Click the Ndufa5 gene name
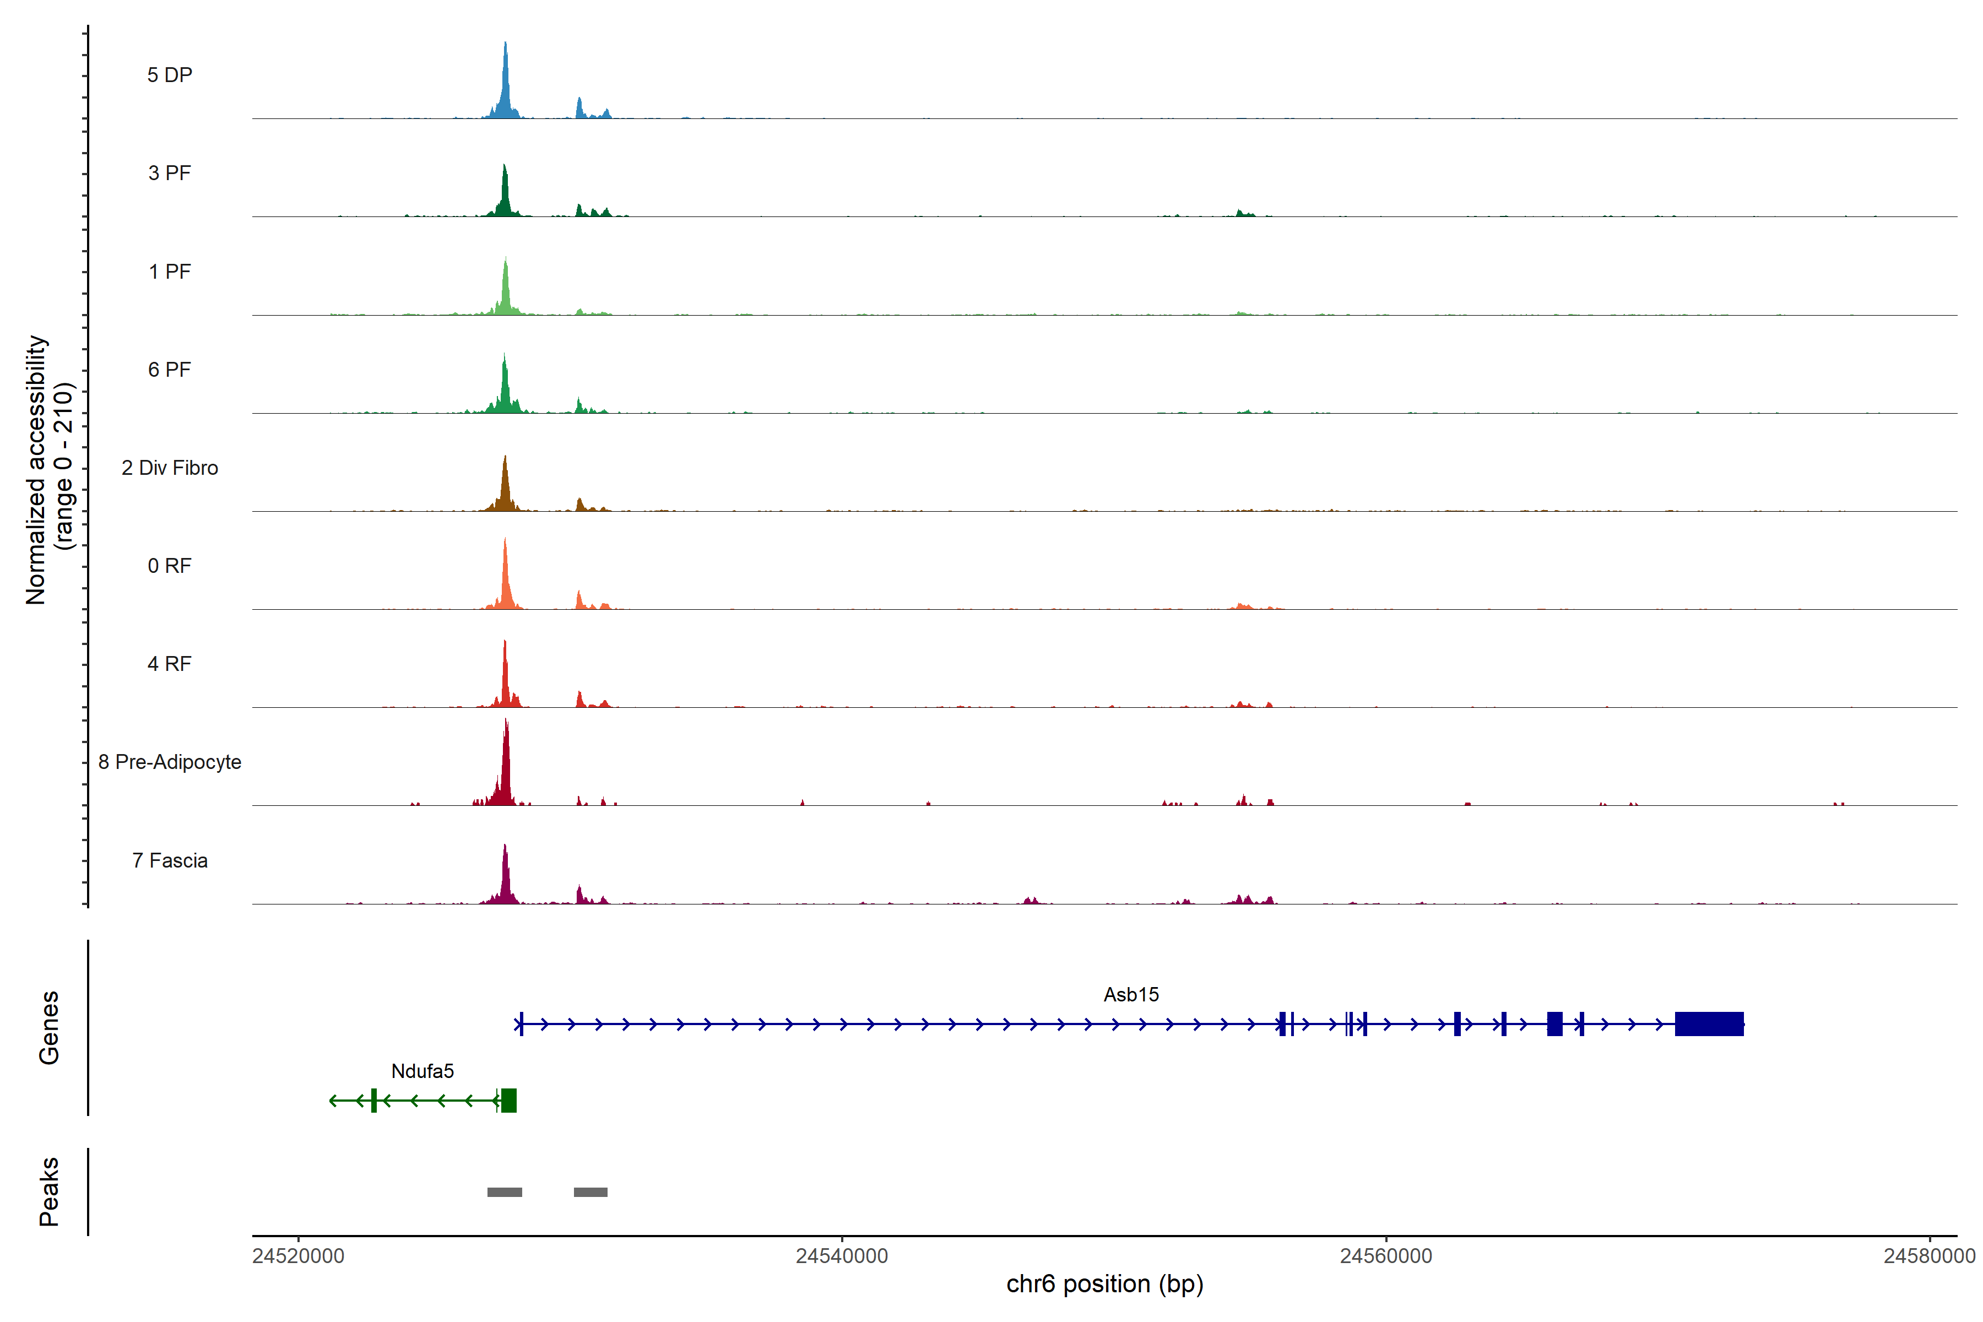Image resolution: width=1983 pixels, height=1322 pixels. [422, 1071]
